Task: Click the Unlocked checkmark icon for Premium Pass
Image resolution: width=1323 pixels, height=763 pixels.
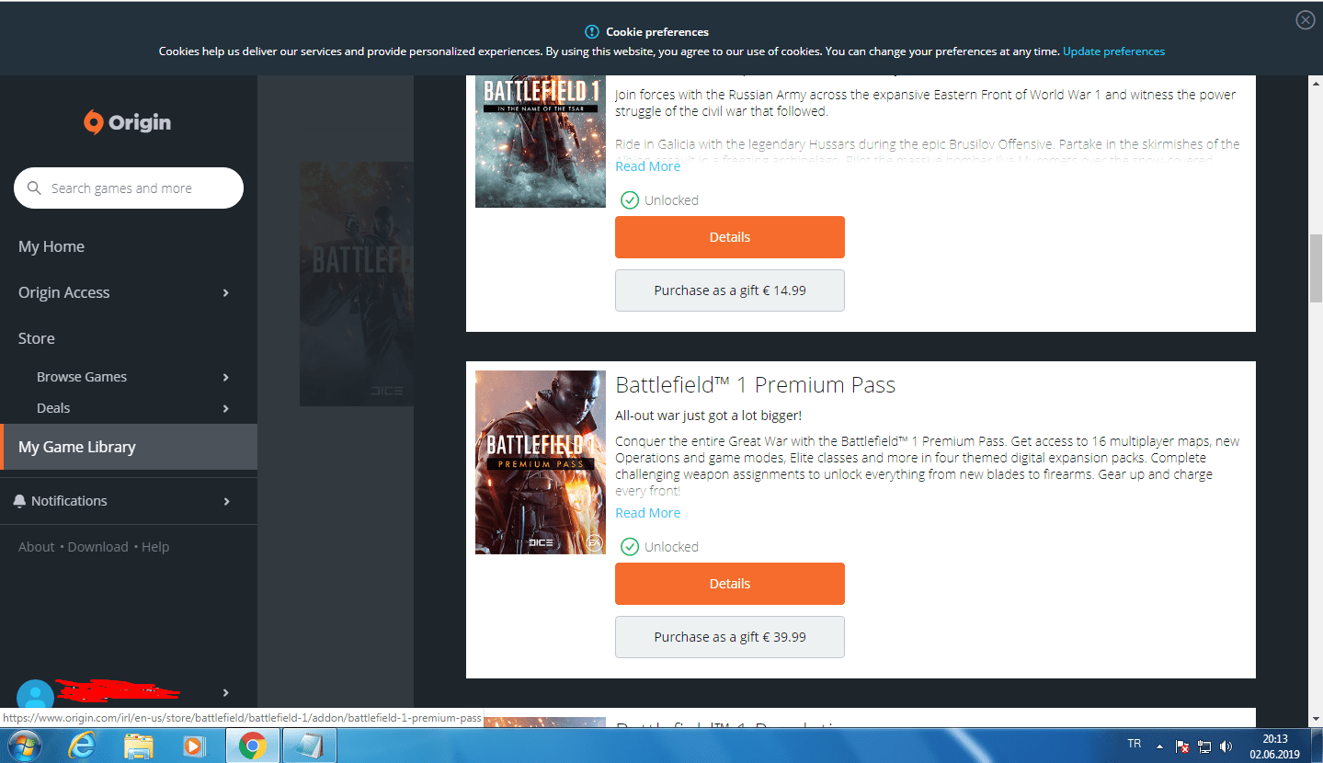Action: [x=630, y=547]
